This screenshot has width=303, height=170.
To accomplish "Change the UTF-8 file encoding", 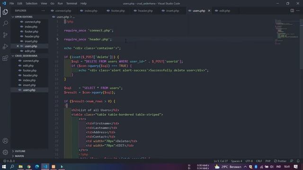I will 249,161.
